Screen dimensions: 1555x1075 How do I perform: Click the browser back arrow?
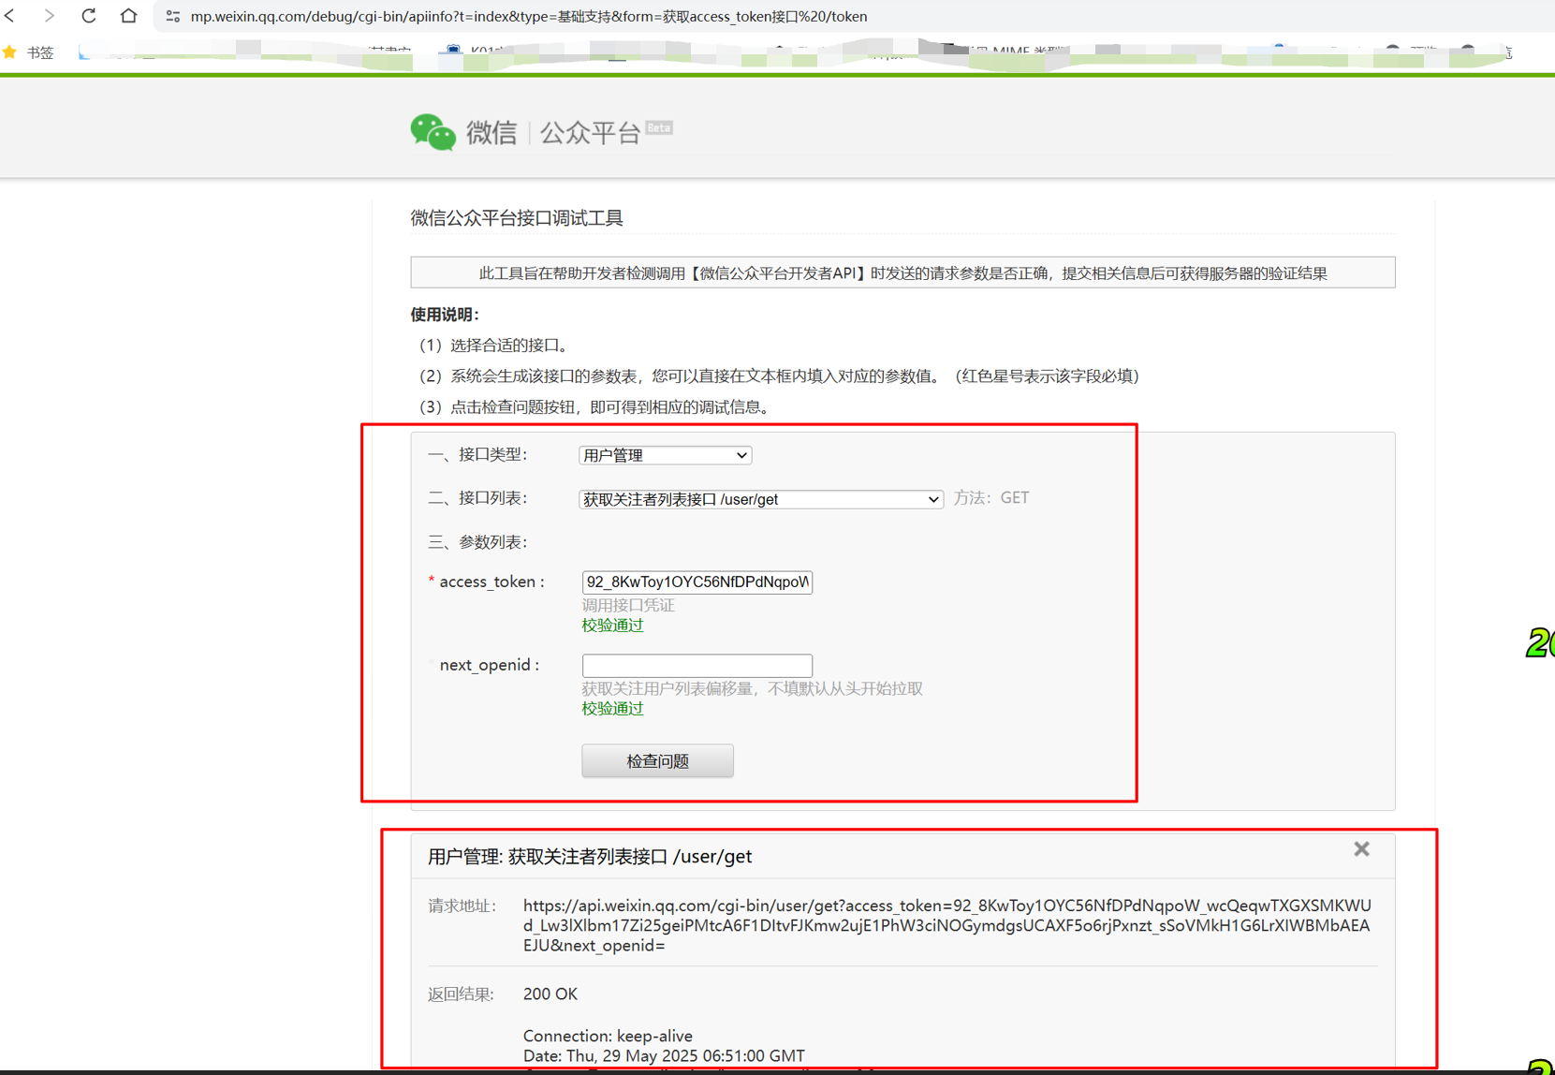tap(10, 16)
